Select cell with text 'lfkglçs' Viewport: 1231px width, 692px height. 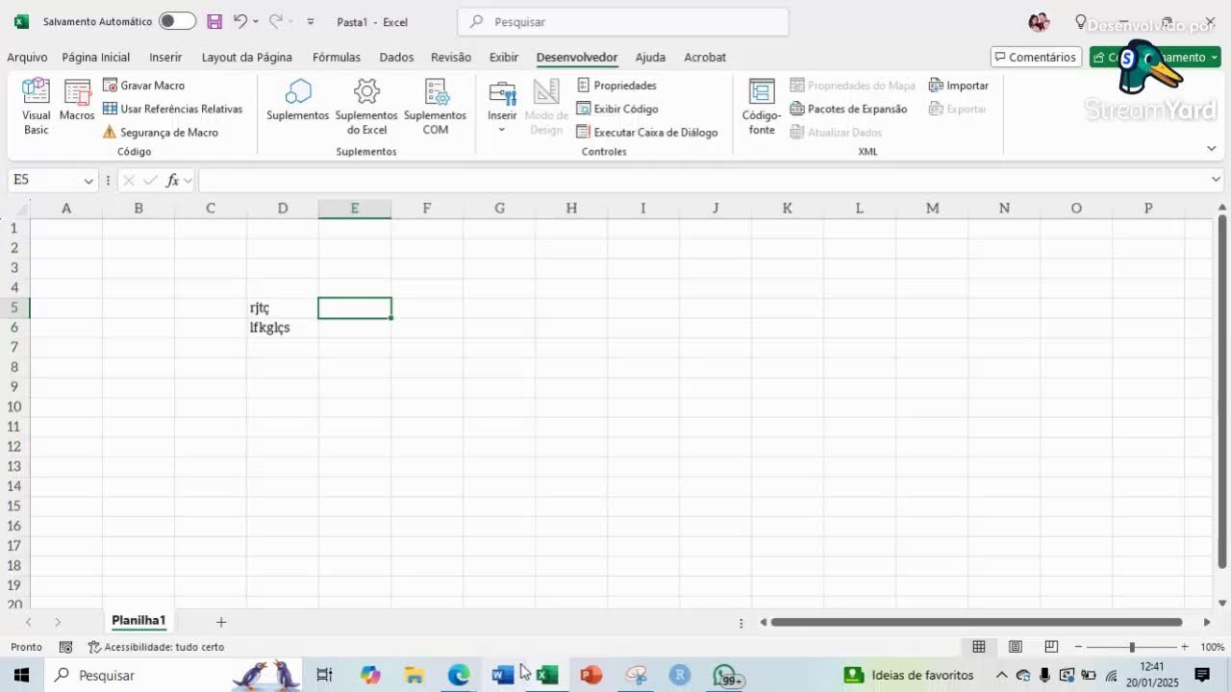coord(283,328)
